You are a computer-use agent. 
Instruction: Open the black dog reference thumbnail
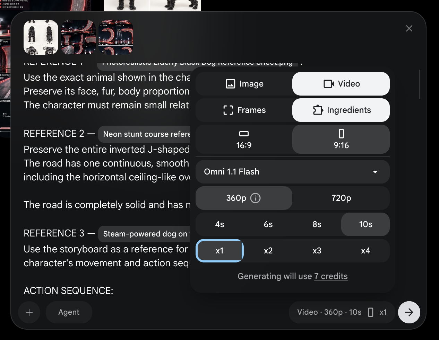41,37
